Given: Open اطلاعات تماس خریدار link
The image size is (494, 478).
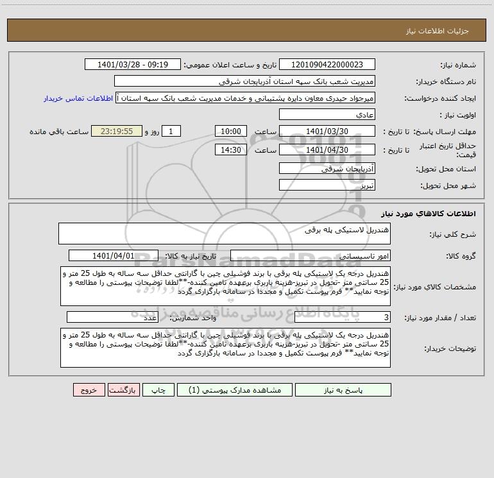Looking at the screenshot, I should tap(78, 98).
